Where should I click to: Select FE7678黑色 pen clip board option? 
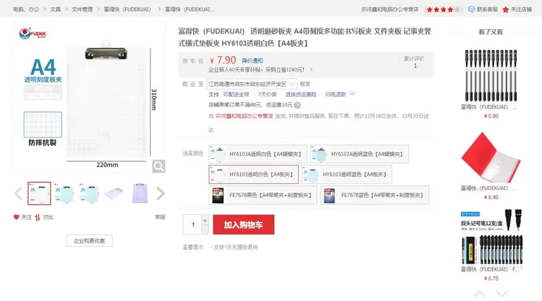[263, 195]
